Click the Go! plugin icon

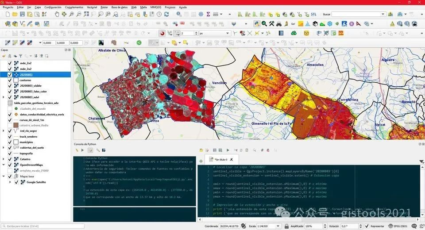293,24
